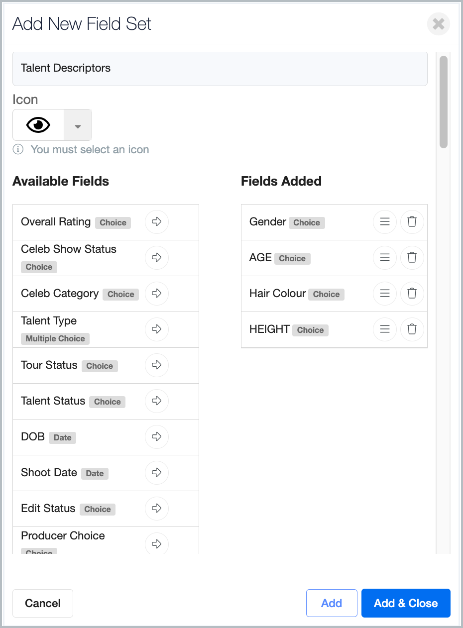The width and height of the screenshot is (463, 628).
Task: Delete HEIGHT field with trash icon
Action: coord(412,329)
